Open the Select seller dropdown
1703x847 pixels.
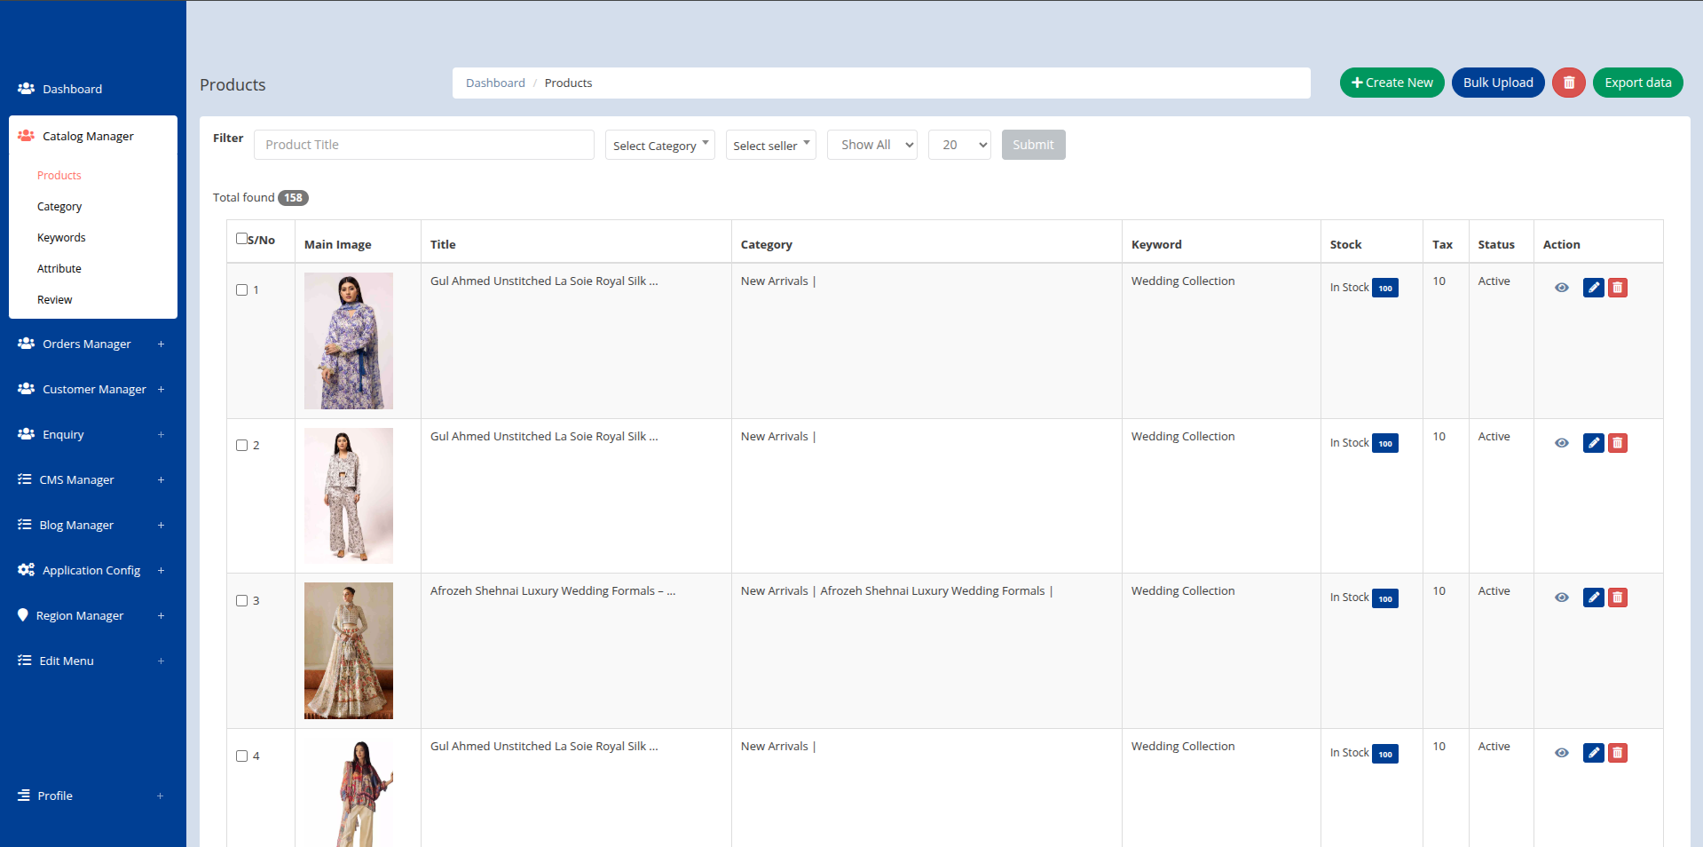(x=771, y=145)
